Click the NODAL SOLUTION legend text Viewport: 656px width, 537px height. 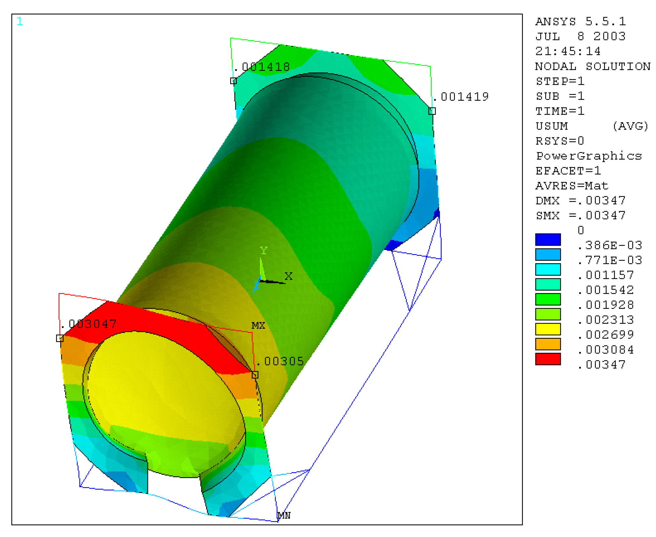point(592,66)
